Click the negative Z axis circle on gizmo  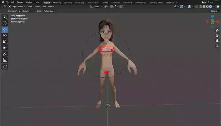212,27
